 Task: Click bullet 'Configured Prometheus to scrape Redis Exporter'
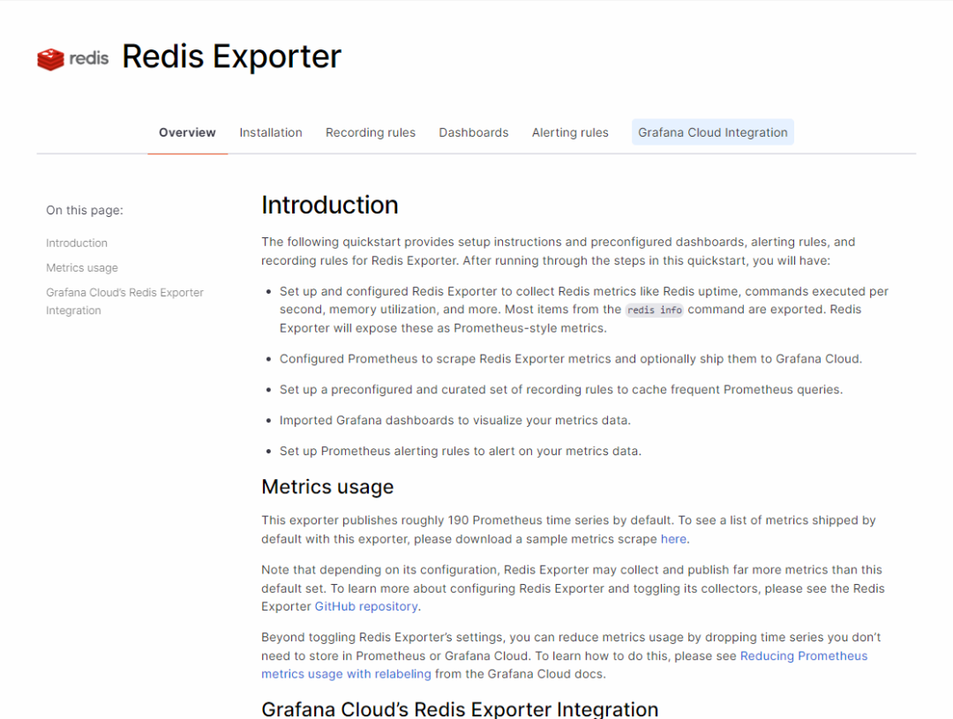click(571, 359)
